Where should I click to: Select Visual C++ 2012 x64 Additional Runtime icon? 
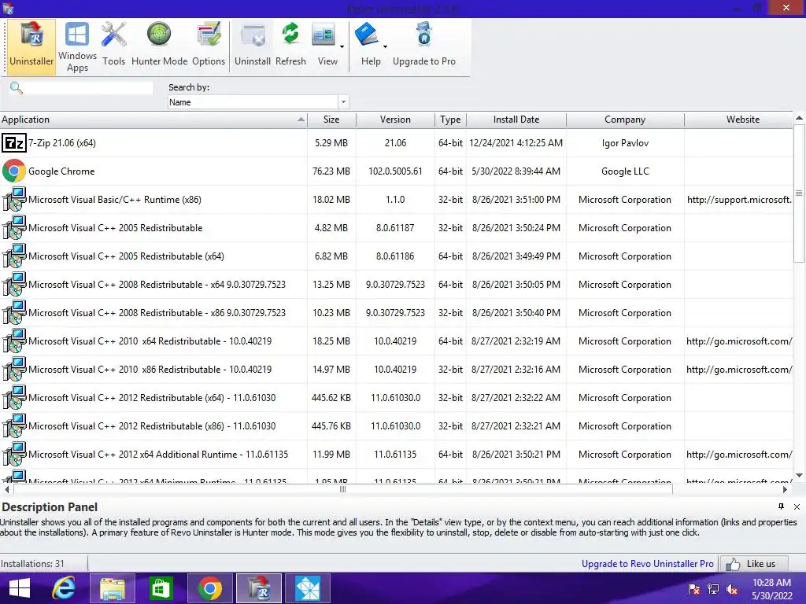[14, 454]
